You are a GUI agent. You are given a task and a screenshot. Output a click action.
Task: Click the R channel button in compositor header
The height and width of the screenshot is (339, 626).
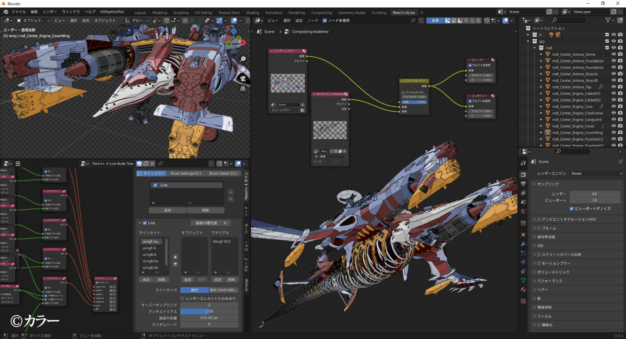(x=466, y=20)
